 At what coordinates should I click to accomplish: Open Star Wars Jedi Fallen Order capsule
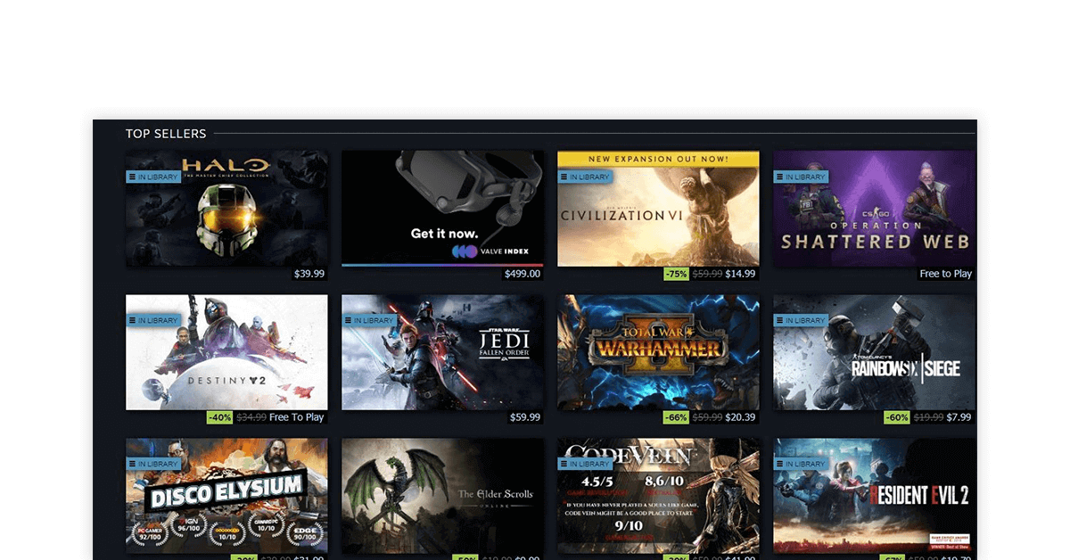442,352
